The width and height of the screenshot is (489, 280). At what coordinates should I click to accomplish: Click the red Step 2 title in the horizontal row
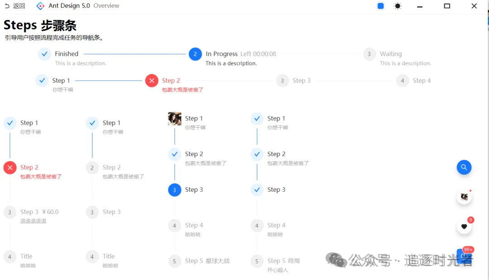pos(171,81)
